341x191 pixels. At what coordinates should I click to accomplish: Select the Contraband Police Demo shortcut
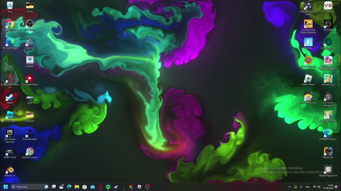pyautogui.click(x=308, y=8)
